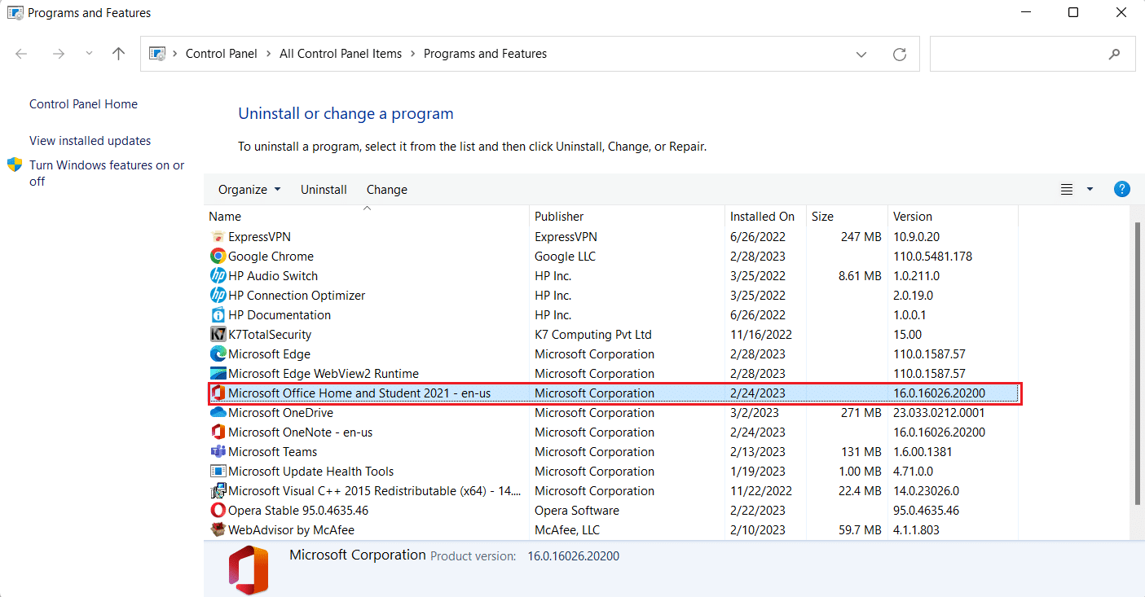Open View installed updates link
This screenshot has width=1145, height=597.
pyautogui.click(x=90, y=141)
